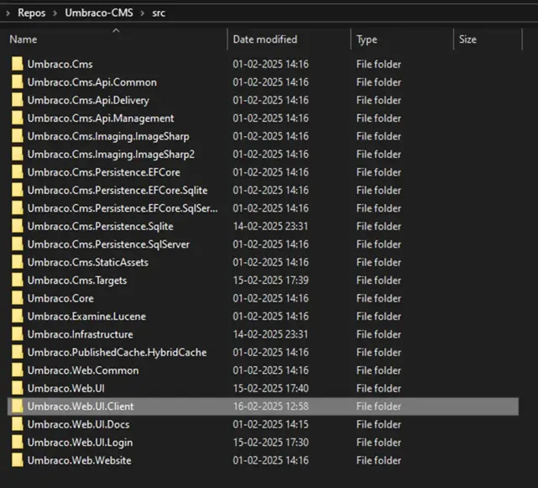Screen dimensions: 538x488
Task: Click the folder icon beside Umbraco.Web.UI.Docs
Action: coord(17,424)
